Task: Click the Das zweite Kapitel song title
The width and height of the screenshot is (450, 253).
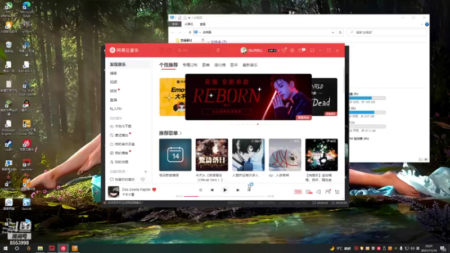Action: coord(136,189)
